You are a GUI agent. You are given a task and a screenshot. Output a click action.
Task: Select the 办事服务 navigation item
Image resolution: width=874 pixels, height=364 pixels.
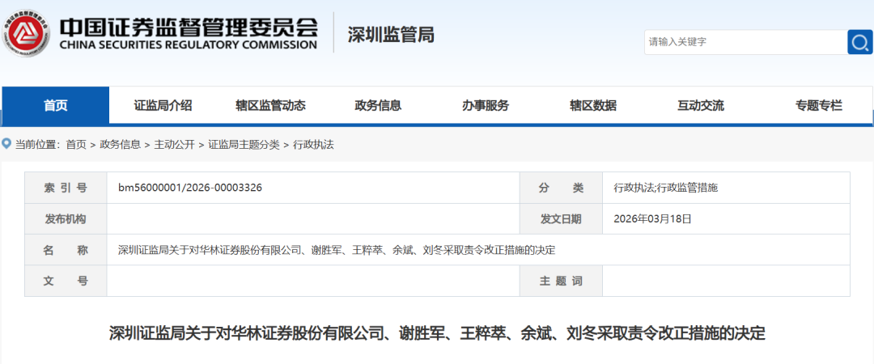(x=486, y=105)
